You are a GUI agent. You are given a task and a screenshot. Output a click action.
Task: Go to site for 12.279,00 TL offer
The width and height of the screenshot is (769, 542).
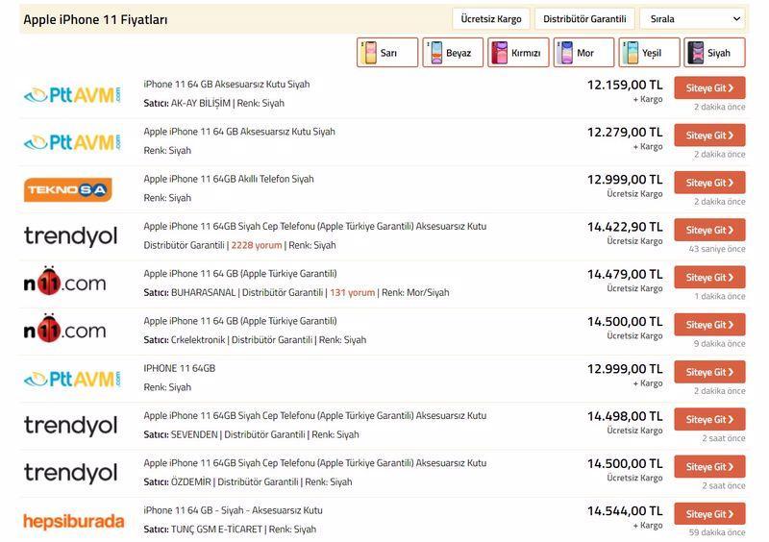[x=709, y=135]
